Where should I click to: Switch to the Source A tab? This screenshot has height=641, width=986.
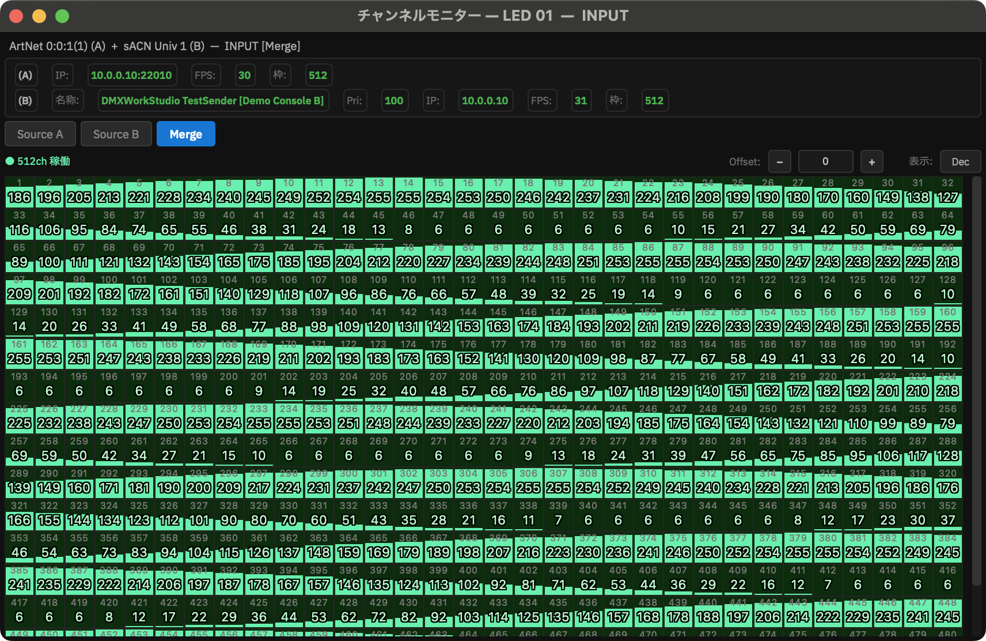point(40,134)
